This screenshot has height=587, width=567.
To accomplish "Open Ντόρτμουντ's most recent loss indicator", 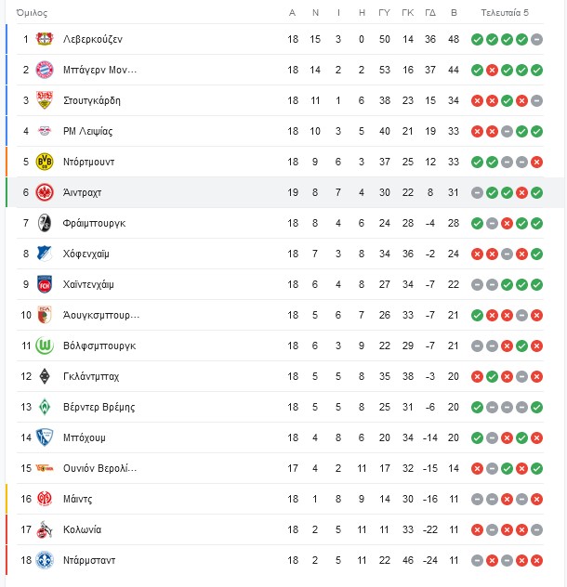I will click(x=536, y=163).
